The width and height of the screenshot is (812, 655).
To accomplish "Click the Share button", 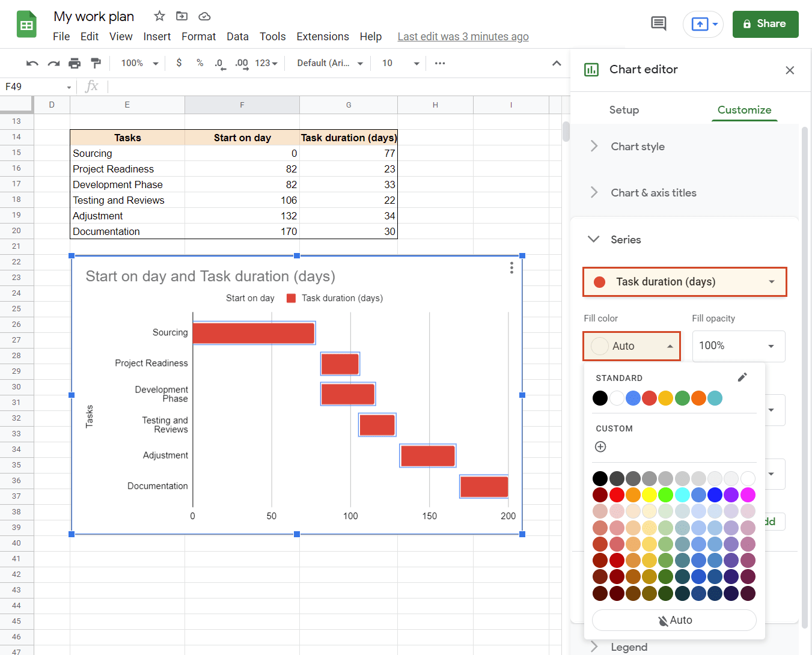I will [765, 24].
